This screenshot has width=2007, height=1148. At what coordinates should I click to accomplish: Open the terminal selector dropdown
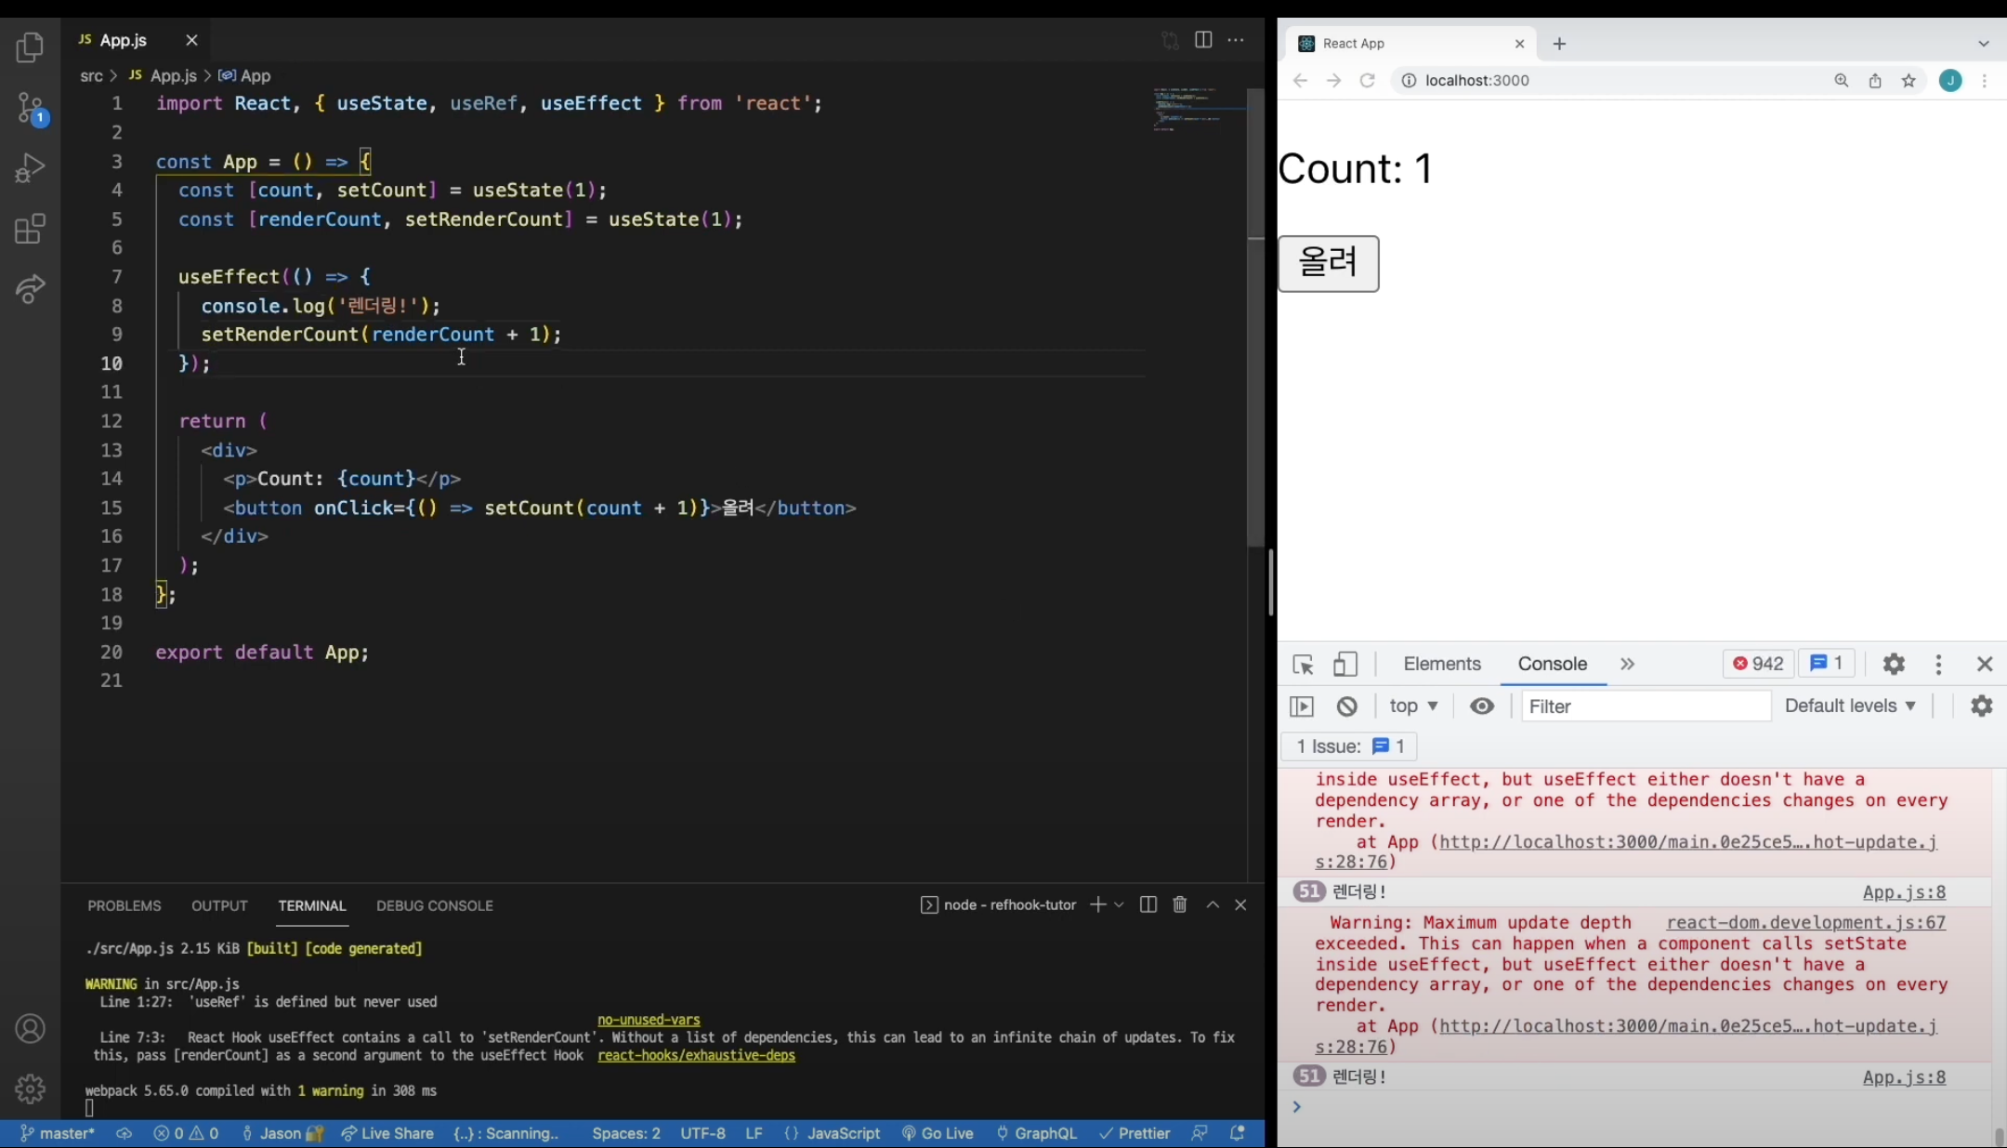(1120, 904)
